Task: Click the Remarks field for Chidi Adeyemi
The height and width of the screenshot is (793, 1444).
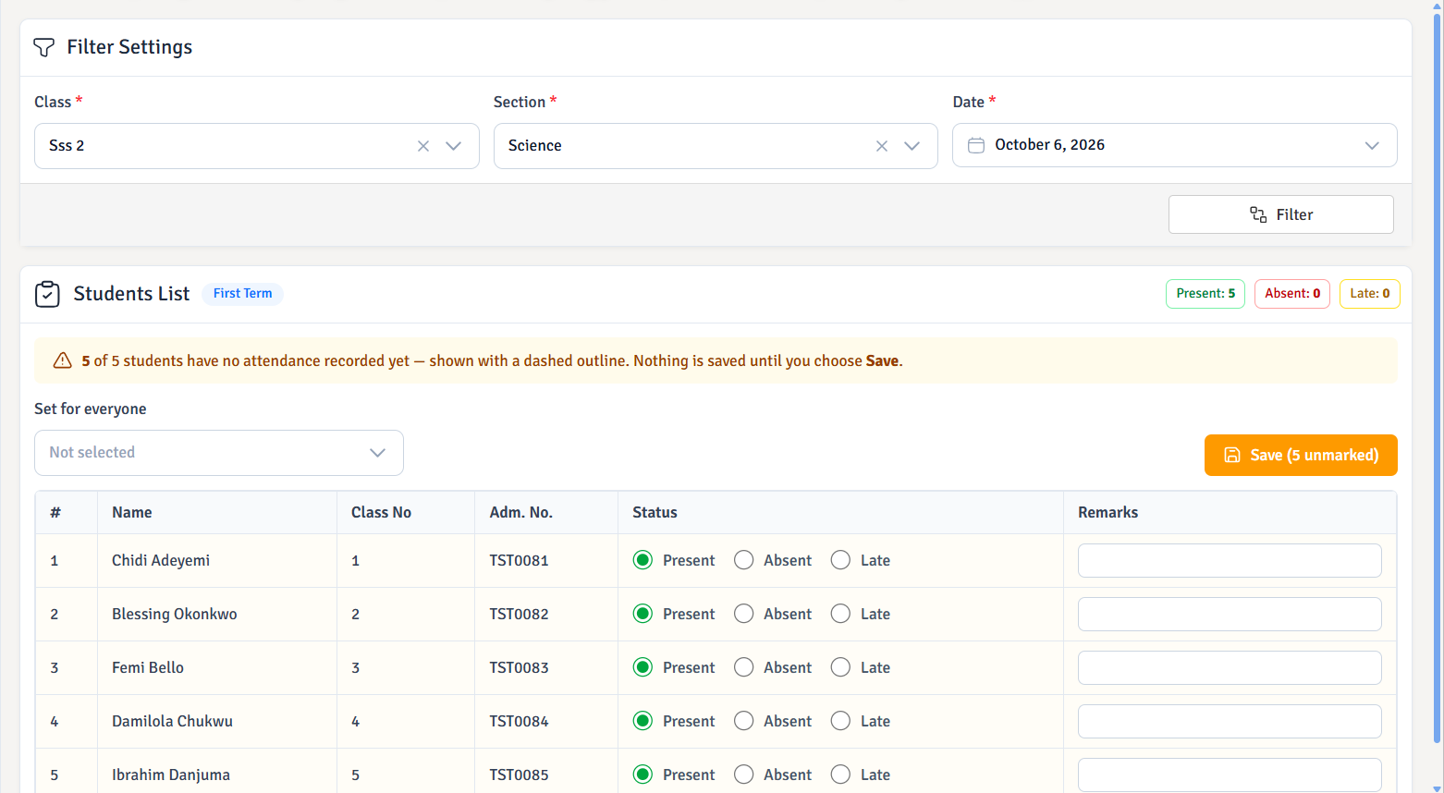Action: tap(1230, 561)
